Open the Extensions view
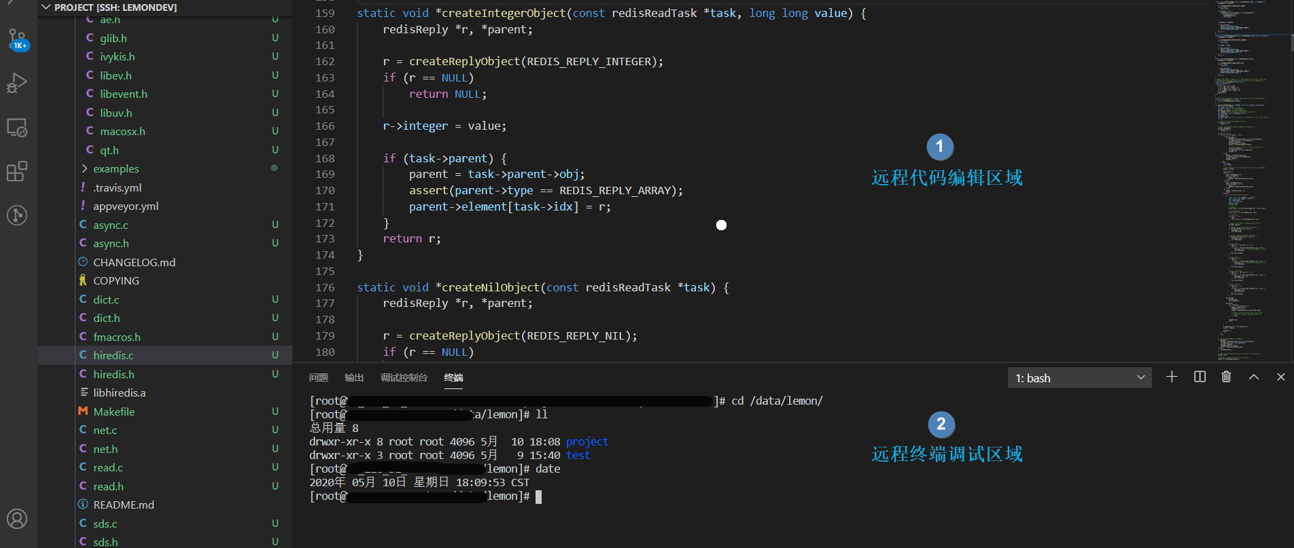This screenshot has width=1294, height=548. [x=17, y=171]
